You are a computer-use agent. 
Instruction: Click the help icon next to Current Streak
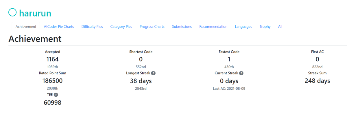coord(241,73)
